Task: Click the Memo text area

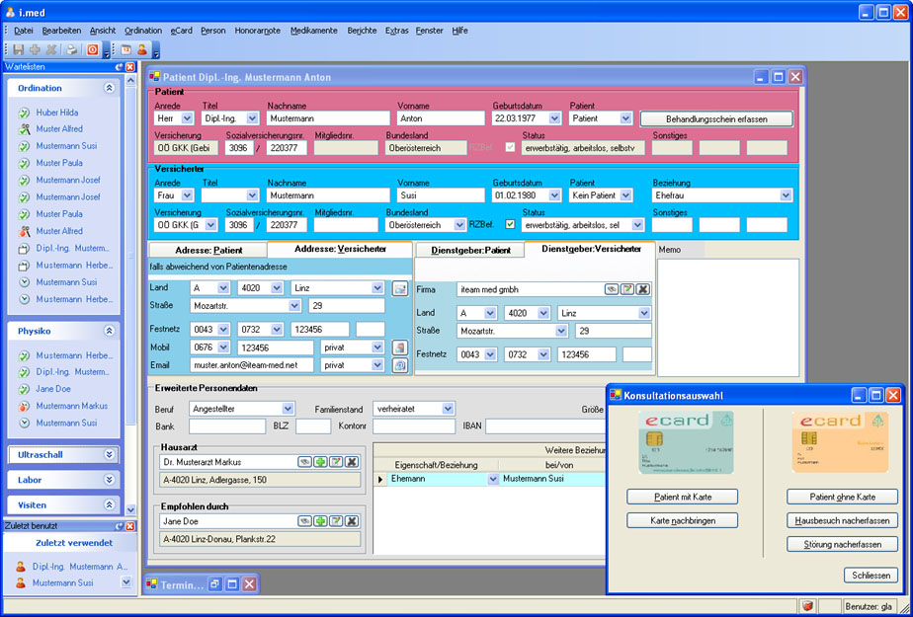Action: click(727, 316)
